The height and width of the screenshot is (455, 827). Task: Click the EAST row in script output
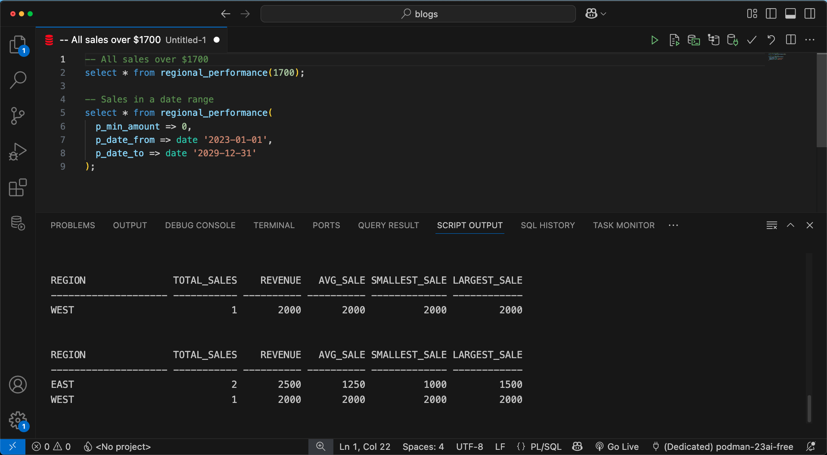click(x=286, y=384)
